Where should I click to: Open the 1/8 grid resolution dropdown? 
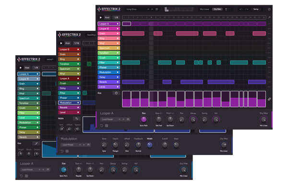pyautogui.click(x=116, y=17)
